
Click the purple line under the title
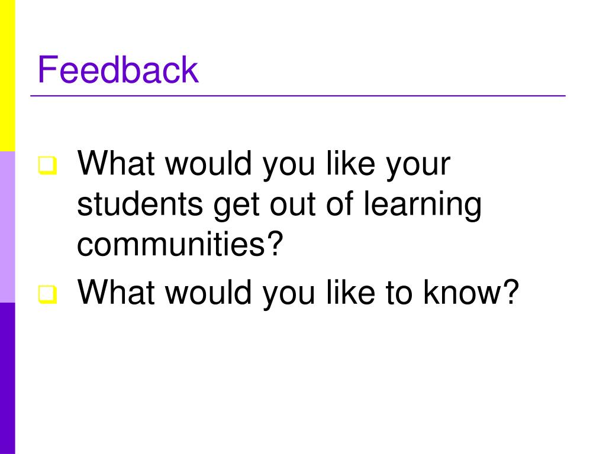click(x=298, y=95)
